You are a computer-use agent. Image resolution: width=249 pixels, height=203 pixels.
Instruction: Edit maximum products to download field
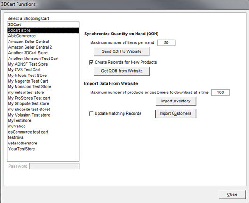pyautogui.click(x=220, y=93)
